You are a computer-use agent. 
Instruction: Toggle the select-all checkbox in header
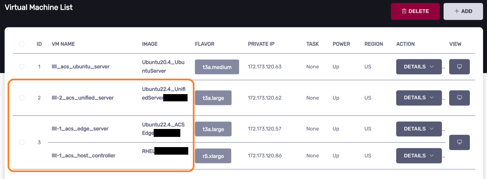pos(22,44)
